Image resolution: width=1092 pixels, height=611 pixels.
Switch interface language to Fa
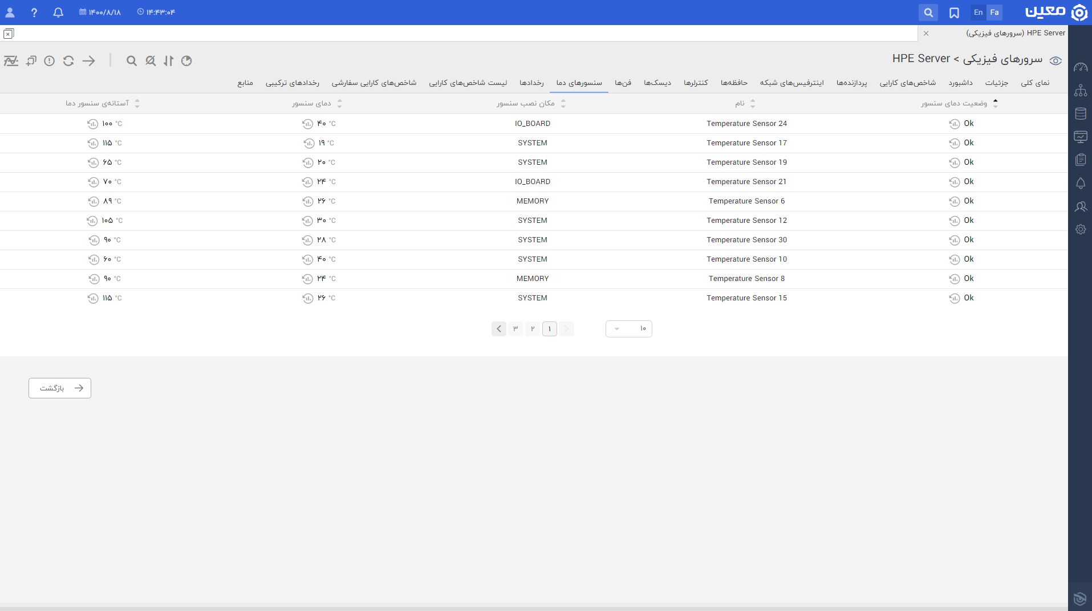[994, 13]
